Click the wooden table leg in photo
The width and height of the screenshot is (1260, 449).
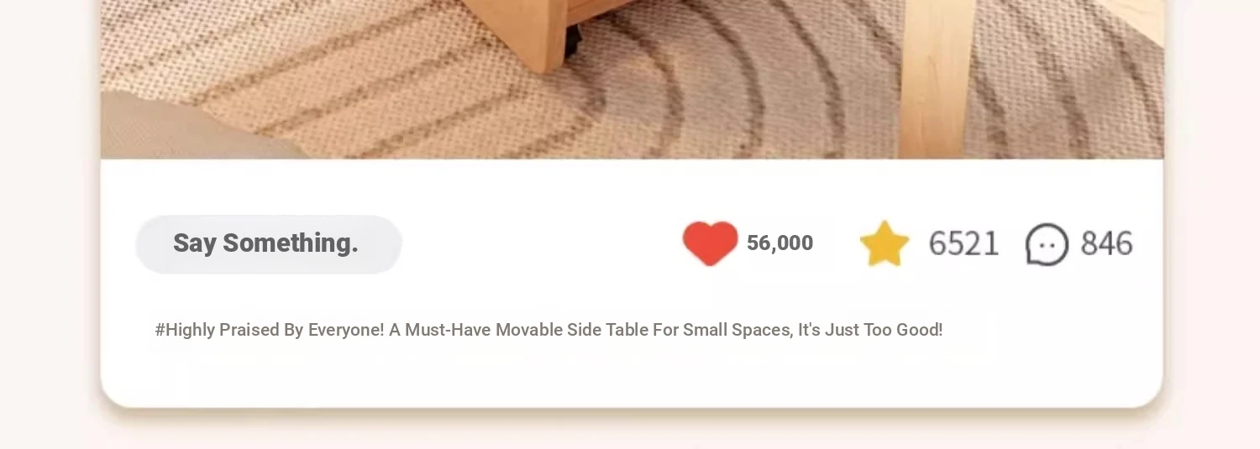936,79
